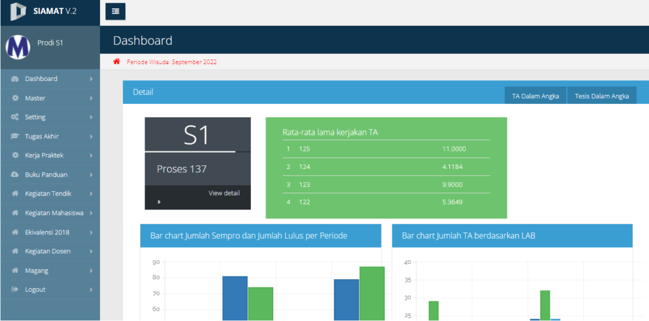Click the Buku Panduan cloud download icon

15,175
